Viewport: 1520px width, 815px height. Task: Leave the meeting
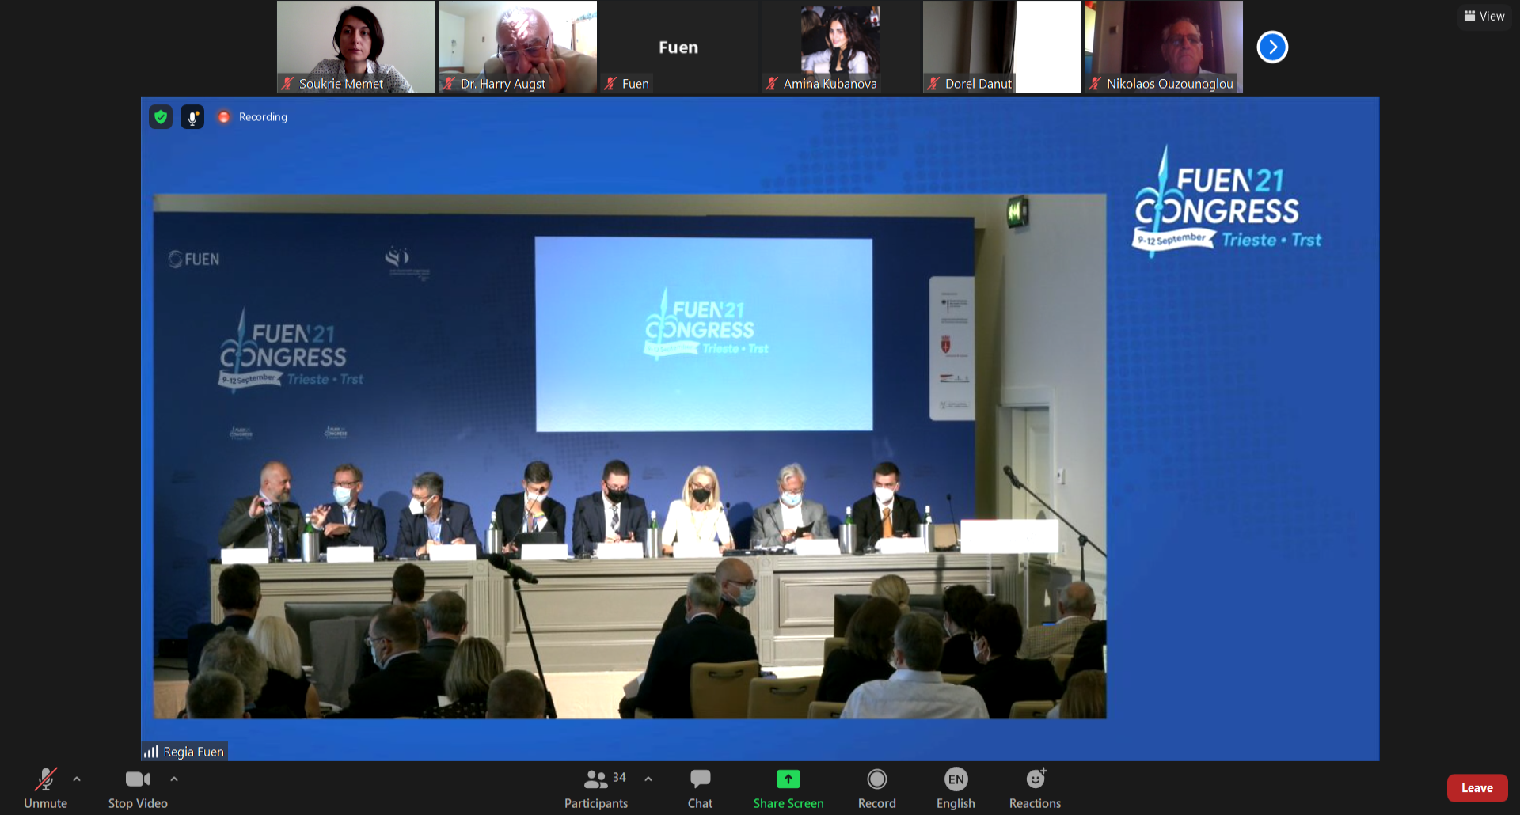[x=1477, y=788]
